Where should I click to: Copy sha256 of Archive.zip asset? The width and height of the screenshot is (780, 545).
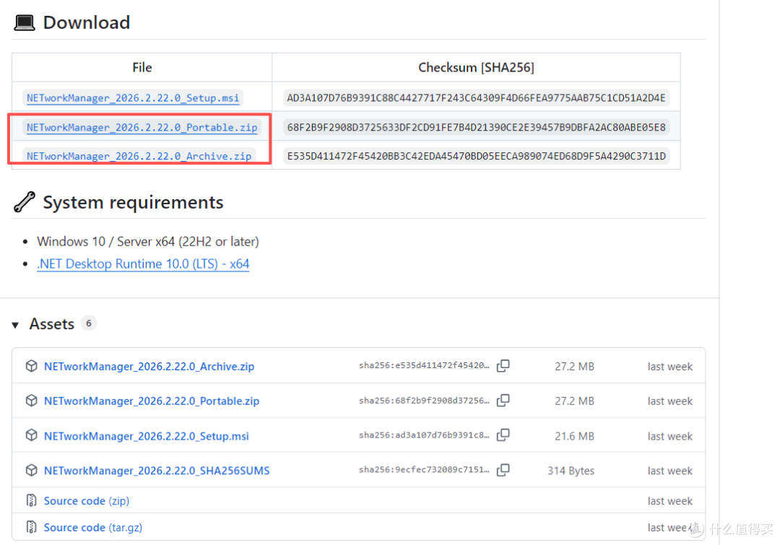click(x=503, y=365)
